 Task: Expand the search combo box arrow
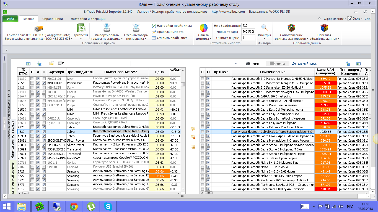click(236, 64)
